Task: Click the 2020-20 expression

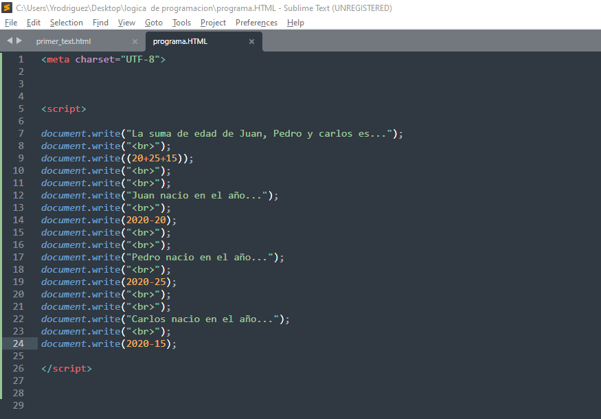Action: click(146, 220)
